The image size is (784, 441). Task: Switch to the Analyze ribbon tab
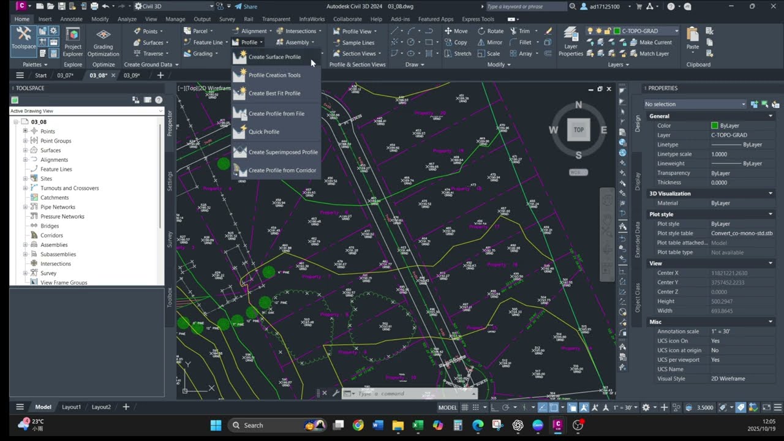(x=127, y=19)
